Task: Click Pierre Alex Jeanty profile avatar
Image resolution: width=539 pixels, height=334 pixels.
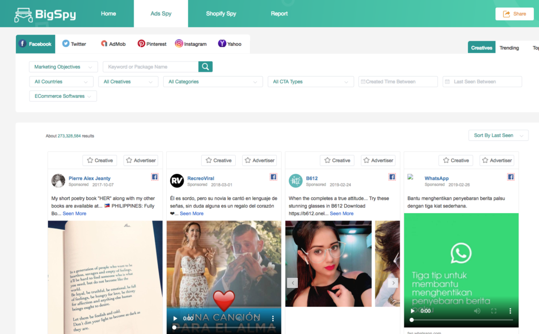Action: coord(58,181)
